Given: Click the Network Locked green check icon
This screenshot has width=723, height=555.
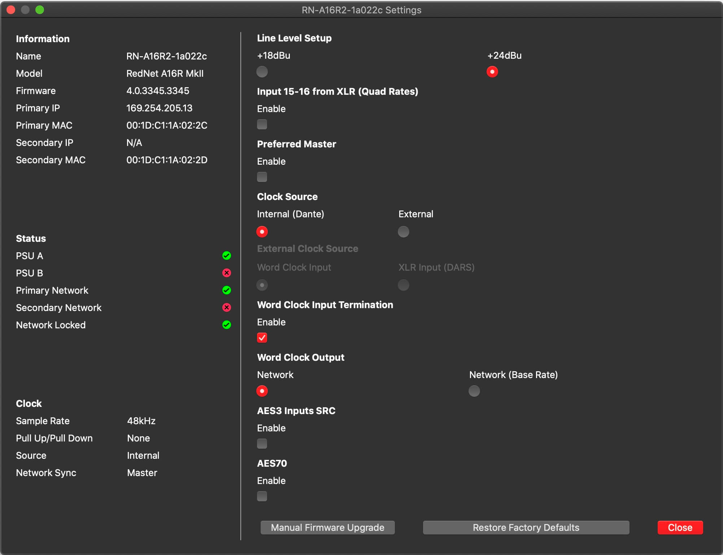Looking at the screenshot, I should [x=227, y=325].
